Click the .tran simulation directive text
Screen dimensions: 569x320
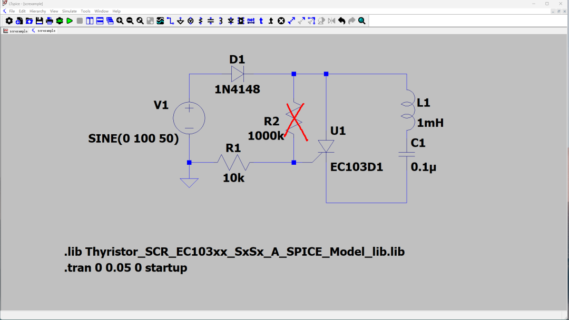[125, 268]
